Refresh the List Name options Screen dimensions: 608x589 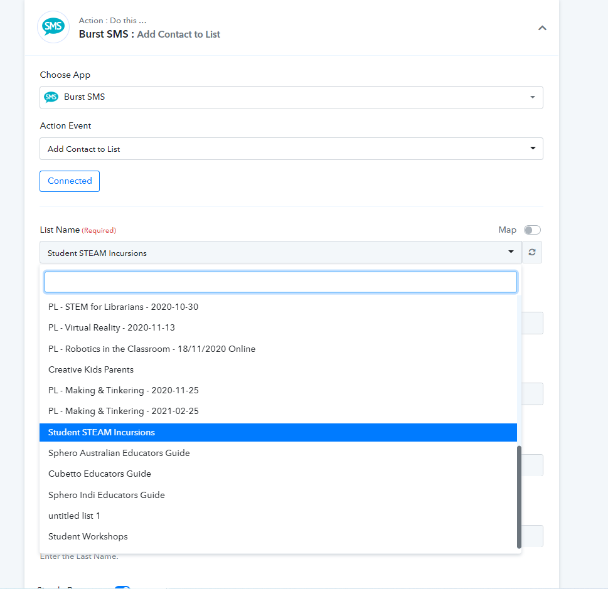click(532, 252)
